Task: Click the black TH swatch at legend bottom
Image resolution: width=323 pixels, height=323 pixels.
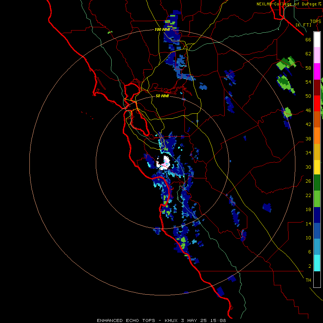Action: (317, 279)
